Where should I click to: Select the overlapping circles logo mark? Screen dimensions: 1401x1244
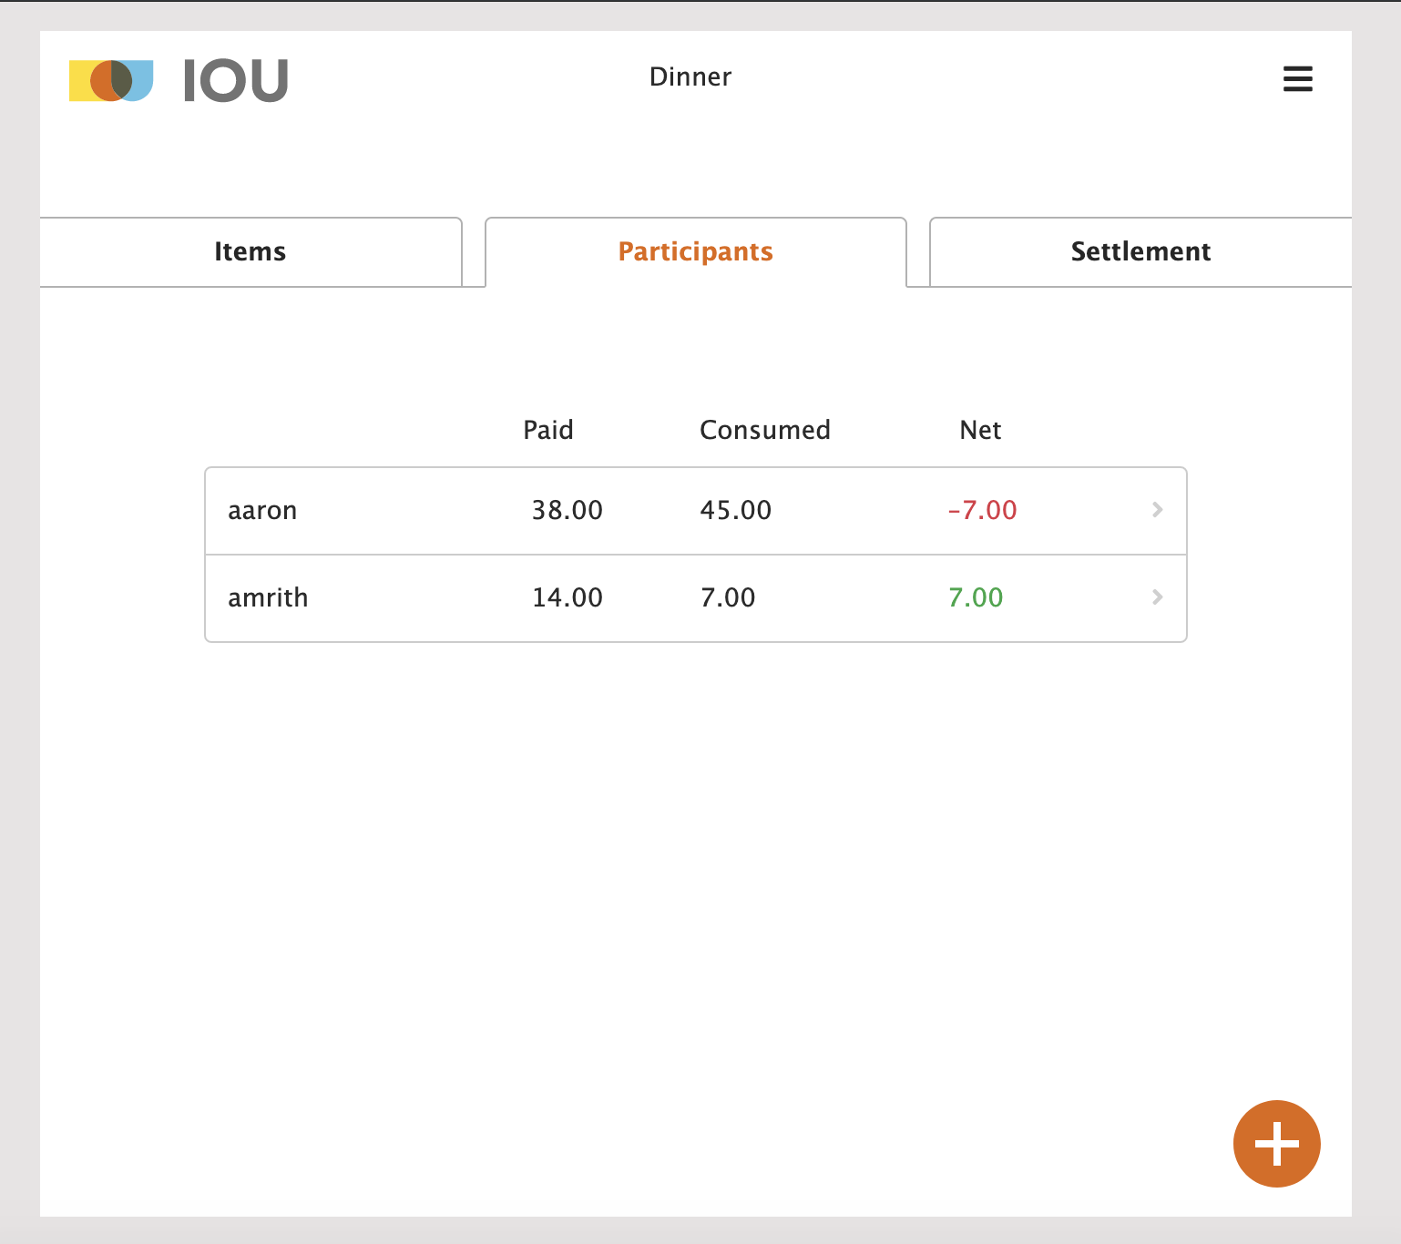(x=111, y=80)
